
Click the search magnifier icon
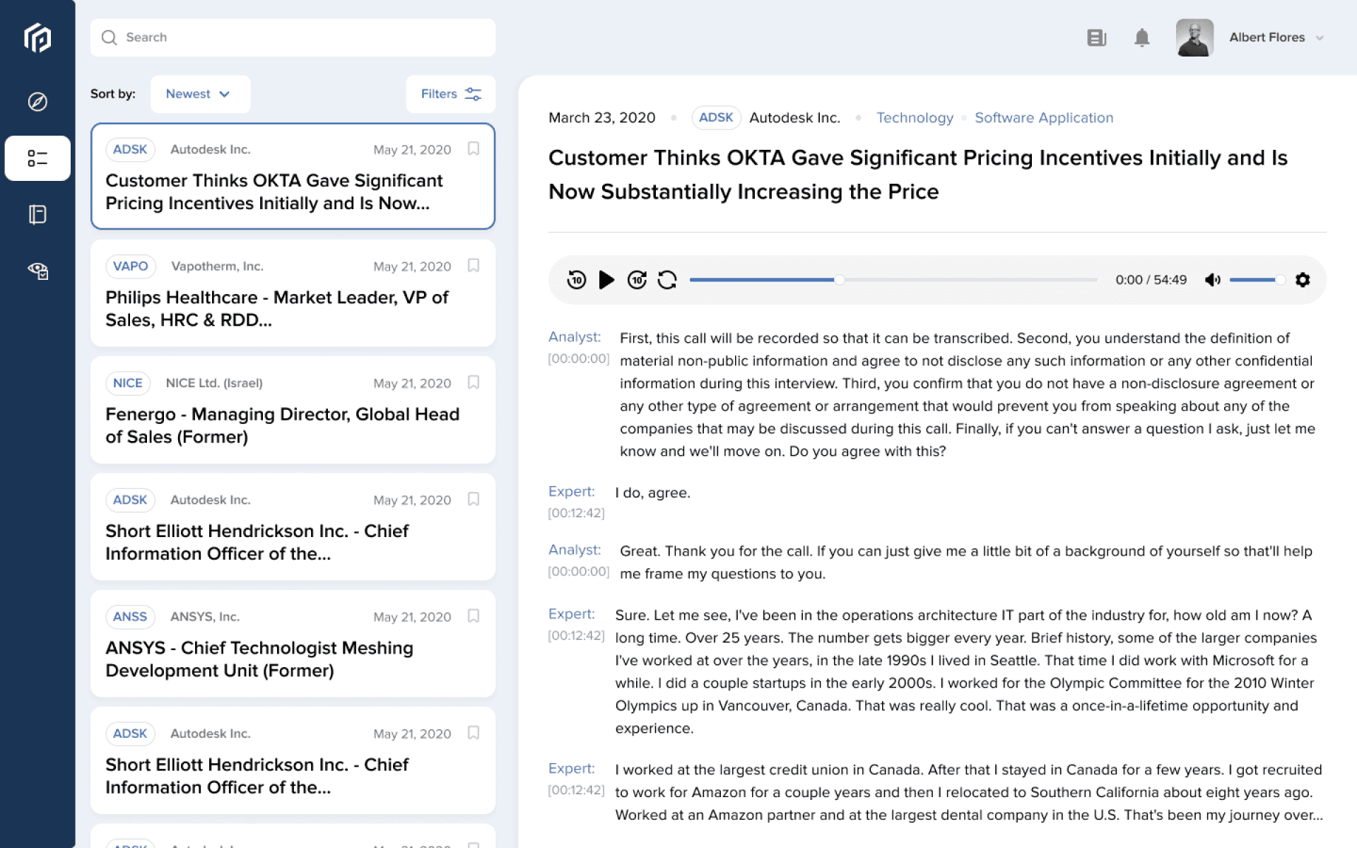tap(109, 37)
